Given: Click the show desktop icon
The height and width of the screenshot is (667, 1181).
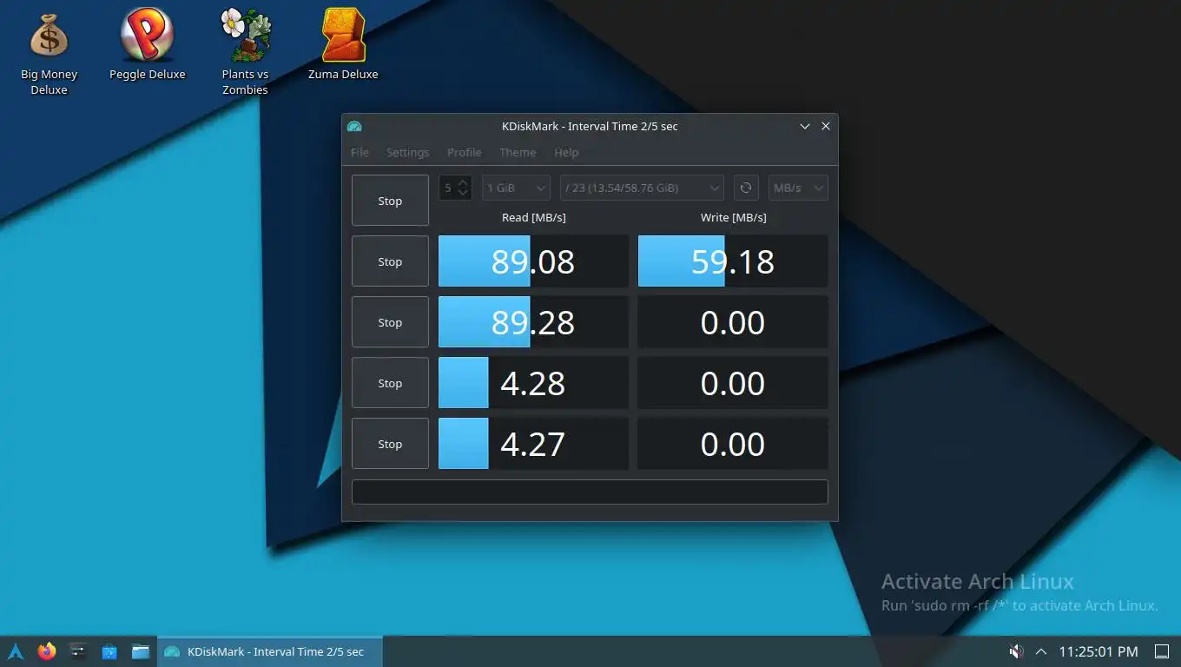Looking at the screenshot, I should tap(1161, 651).
